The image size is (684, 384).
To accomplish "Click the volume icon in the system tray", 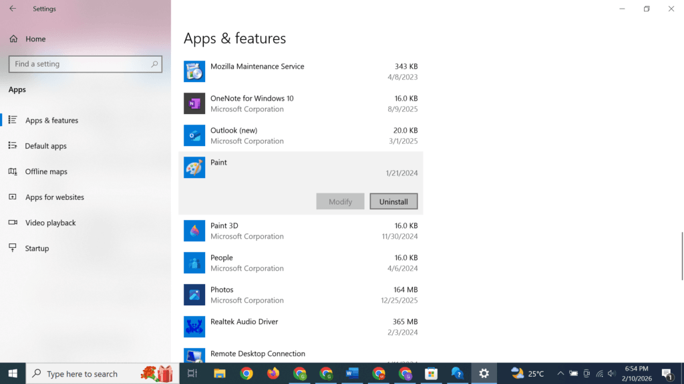I will pos(610,373).
